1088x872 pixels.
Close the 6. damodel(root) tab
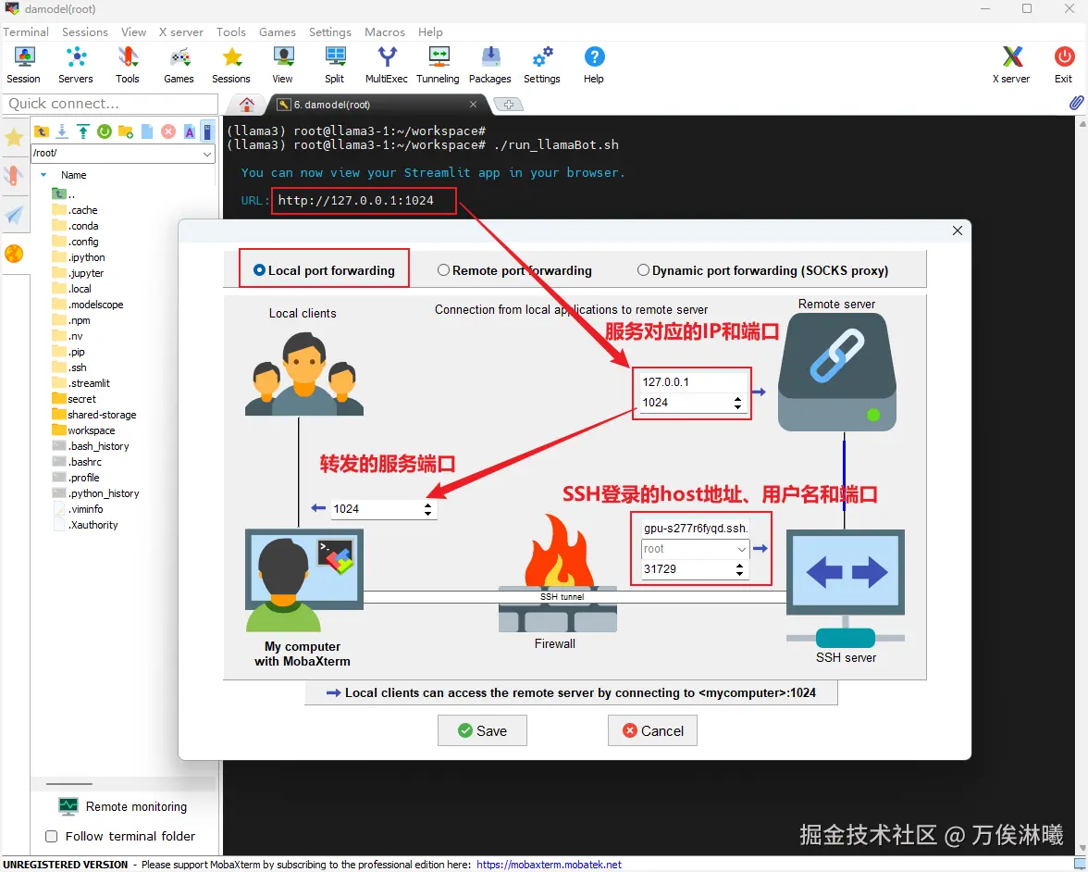coord(474,104)
